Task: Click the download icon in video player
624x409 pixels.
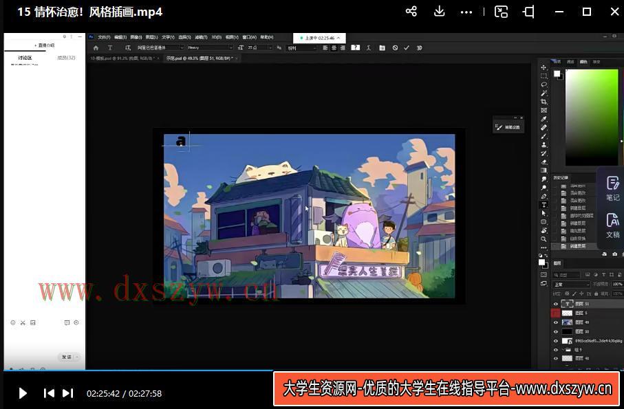Action: coord(440,11)
